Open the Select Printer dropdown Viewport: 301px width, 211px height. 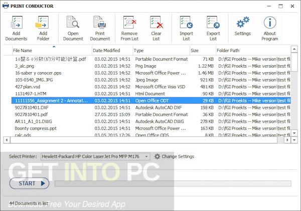[95, 156]
